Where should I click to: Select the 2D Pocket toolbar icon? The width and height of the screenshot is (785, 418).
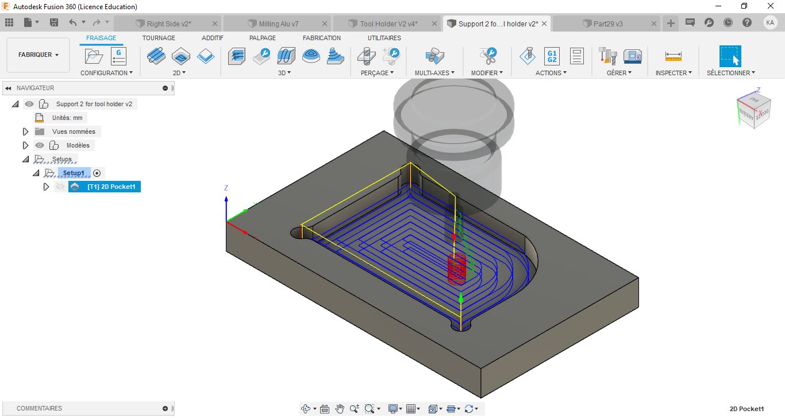[181, 56]
